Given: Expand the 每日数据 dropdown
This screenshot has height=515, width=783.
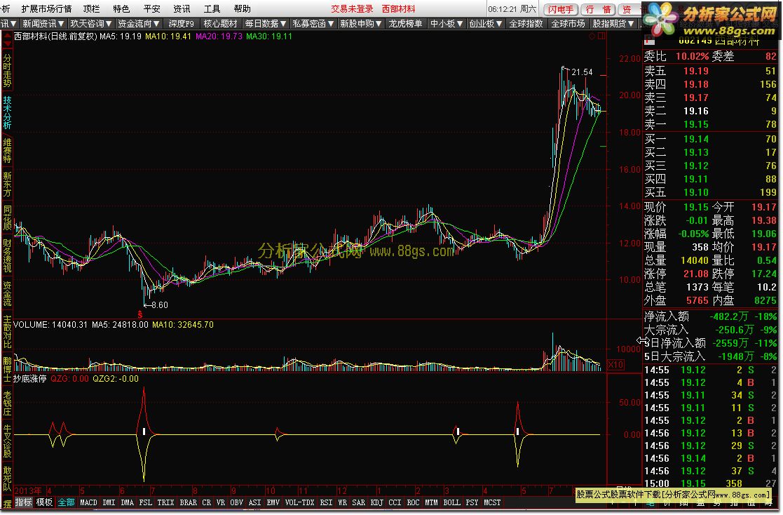Looking at the screenshot, I should 266,23.
